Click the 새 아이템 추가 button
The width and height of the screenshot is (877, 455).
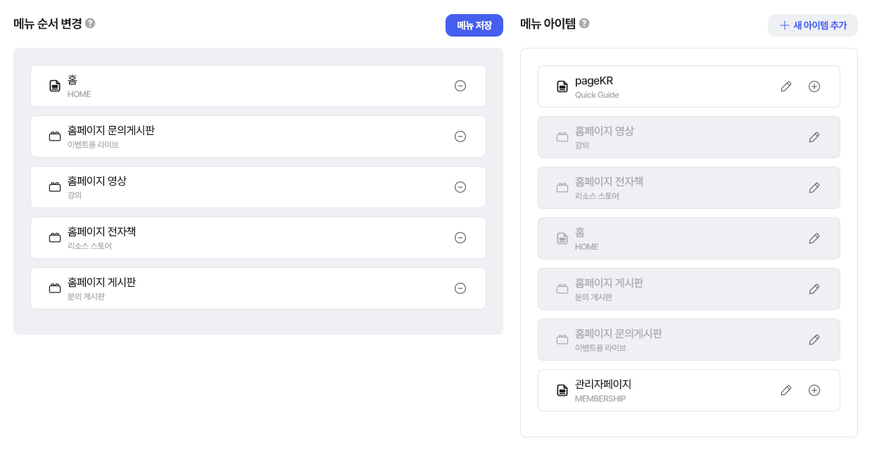point(813,25)
